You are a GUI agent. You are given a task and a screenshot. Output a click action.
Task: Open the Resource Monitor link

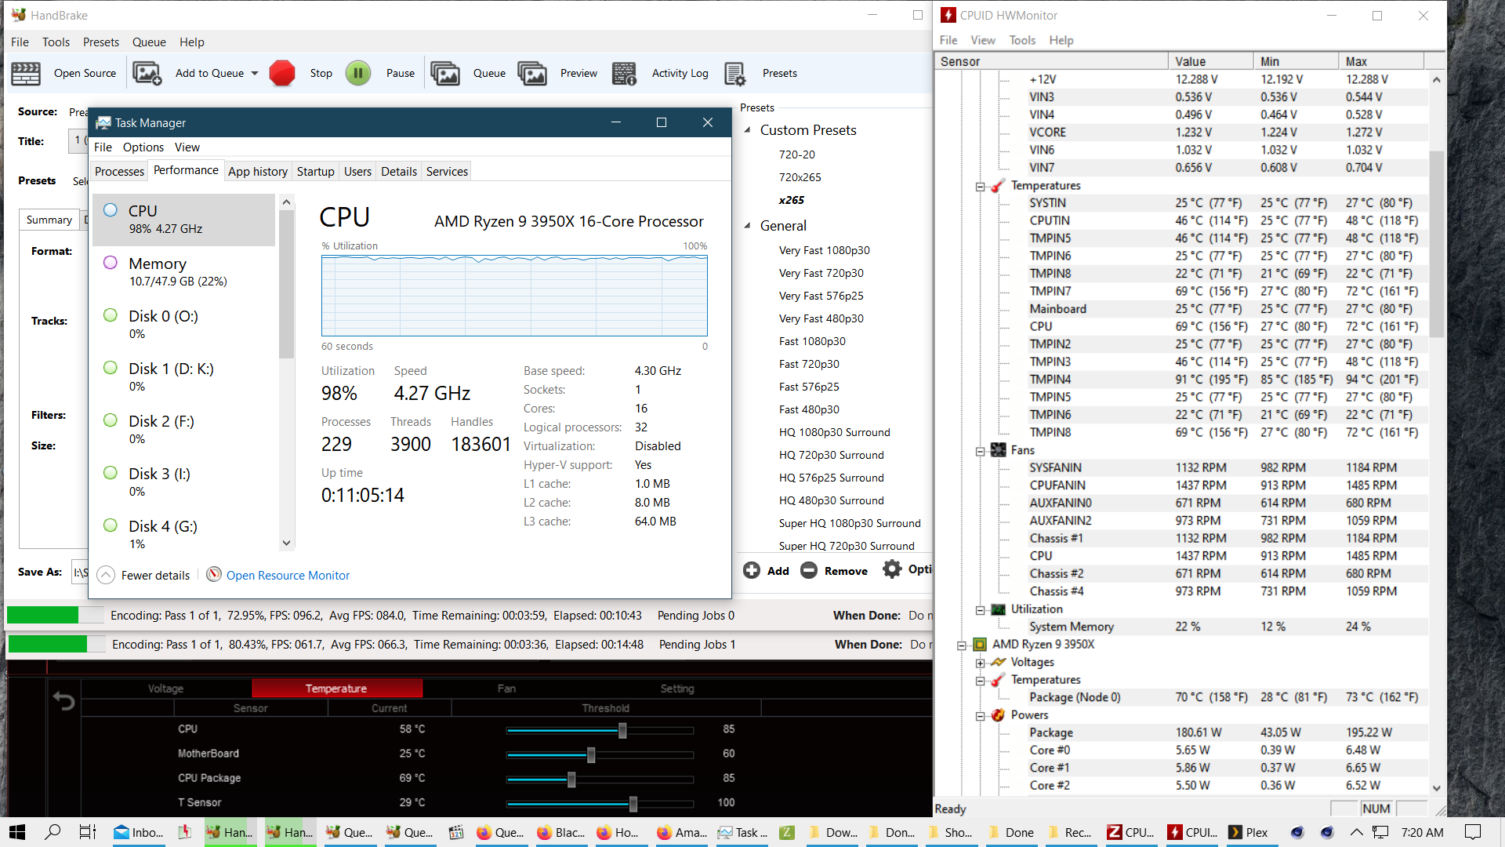288,575
